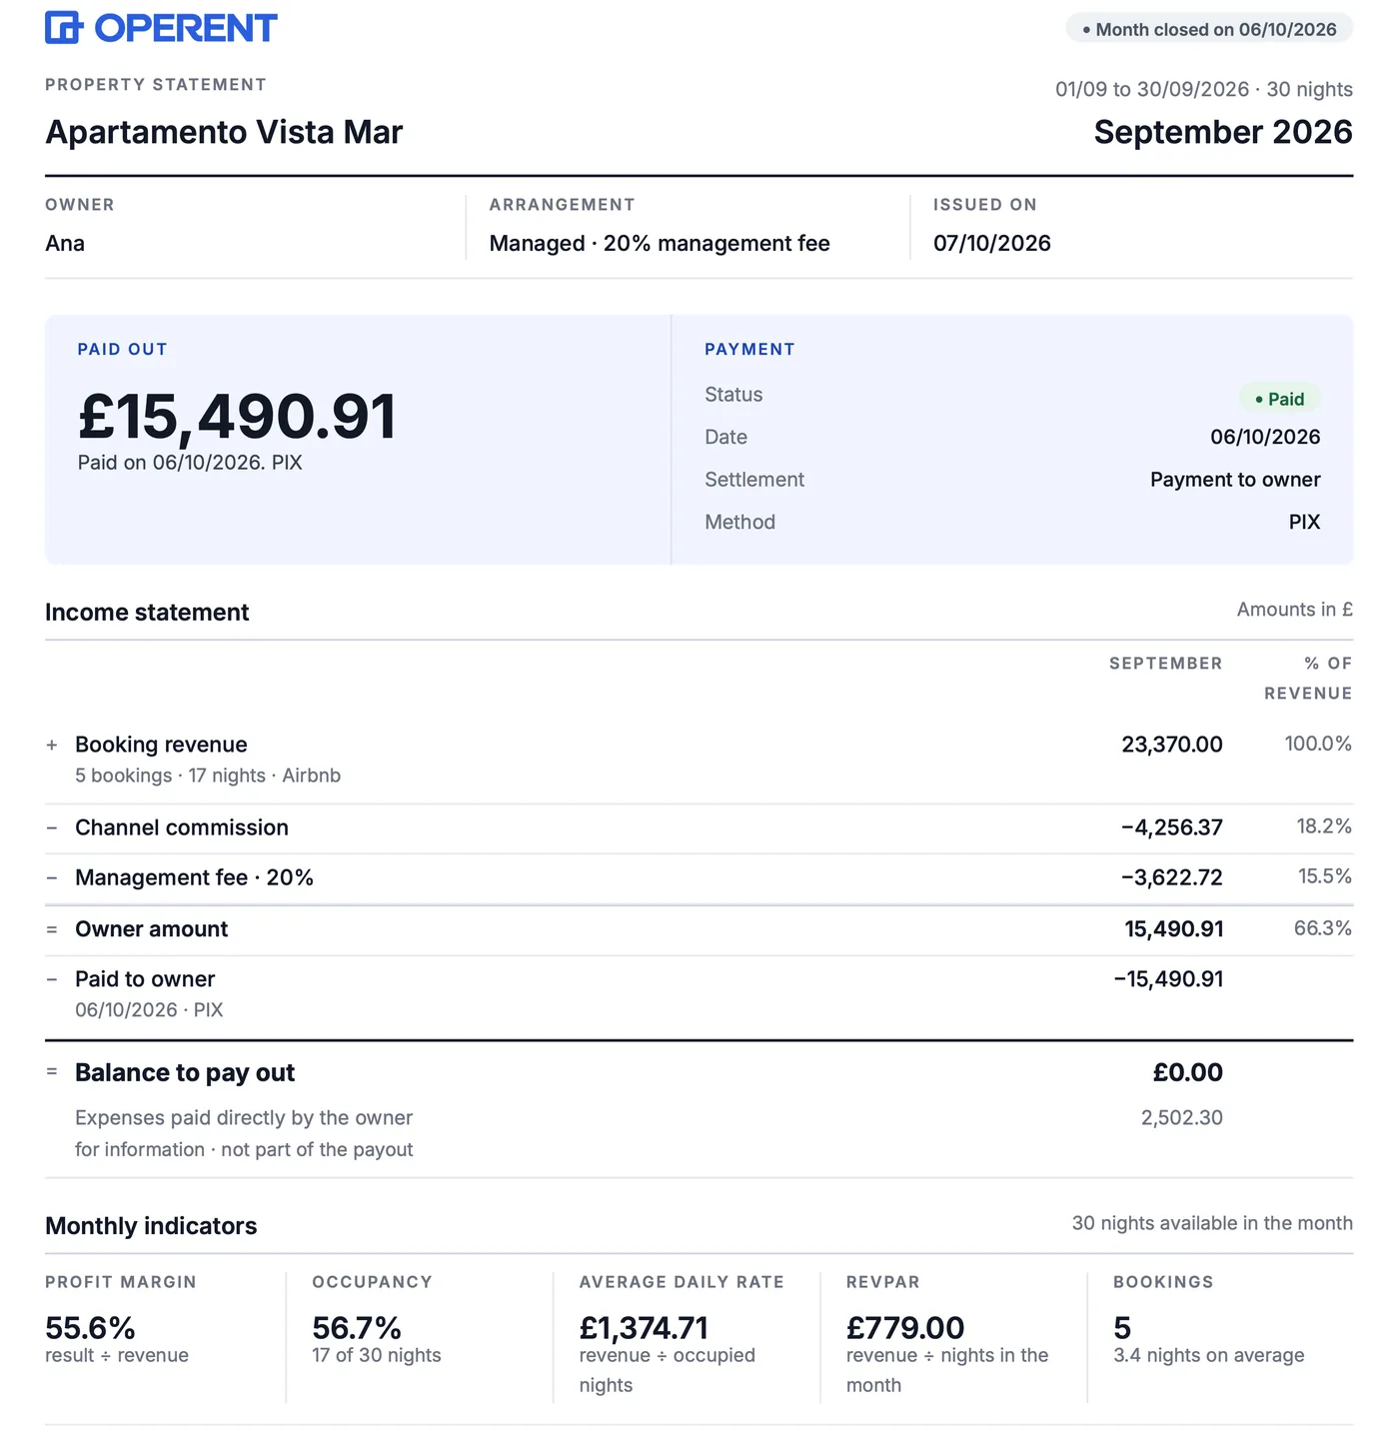Click '3.4 nights on average' under Bookings
The width and height of the screenshot is (1399, 1451).
click(x=1209, y=1355)
